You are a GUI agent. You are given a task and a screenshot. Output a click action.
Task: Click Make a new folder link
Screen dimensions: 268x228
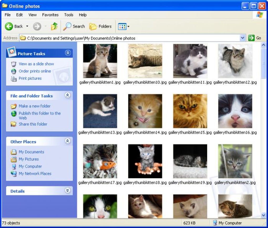[34, 106]
